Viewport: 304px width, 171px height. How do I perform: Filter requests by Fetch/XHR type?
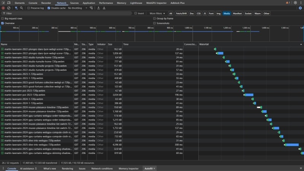tap(180, 13)
